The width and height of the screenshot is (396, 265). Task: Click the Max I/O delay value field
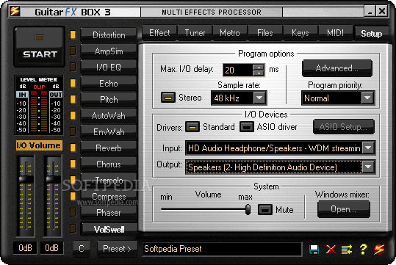click(237, 70)
